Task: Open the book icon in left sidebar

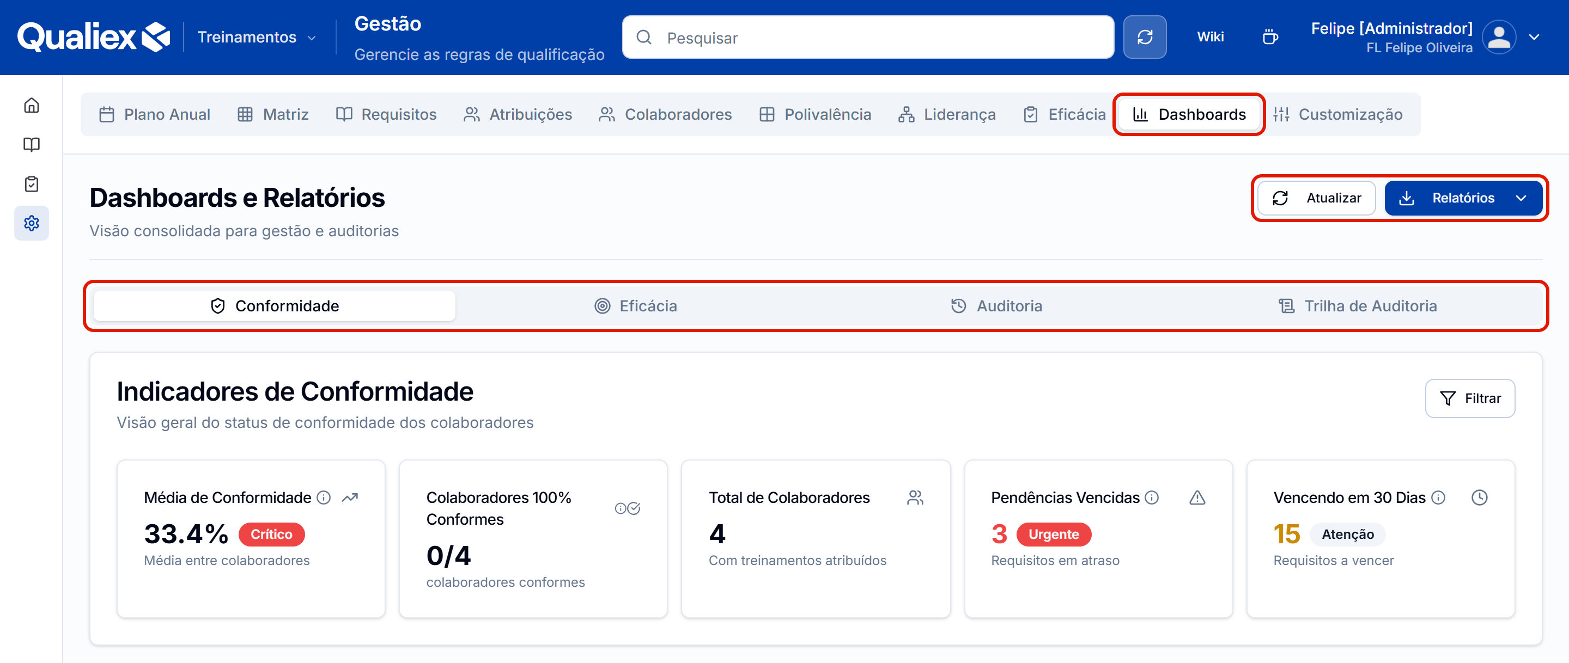Action: tap(32, 144)
